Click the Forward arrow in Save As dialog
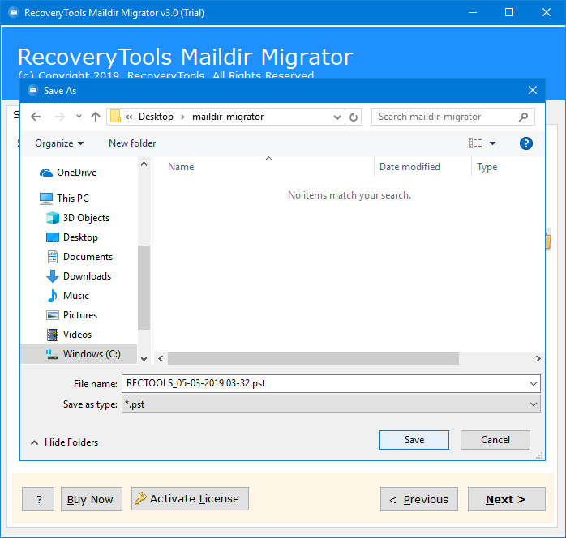This screenshot has height=538, width=566. [x=59, y=117]
